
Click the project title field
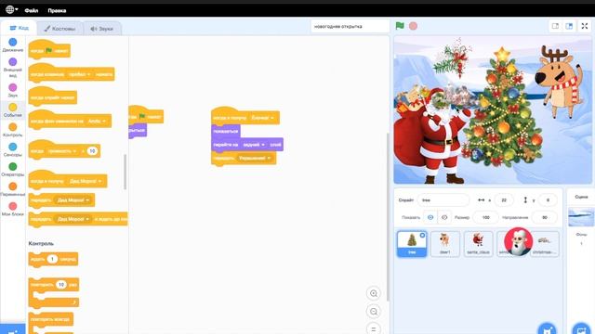point(350,27)
